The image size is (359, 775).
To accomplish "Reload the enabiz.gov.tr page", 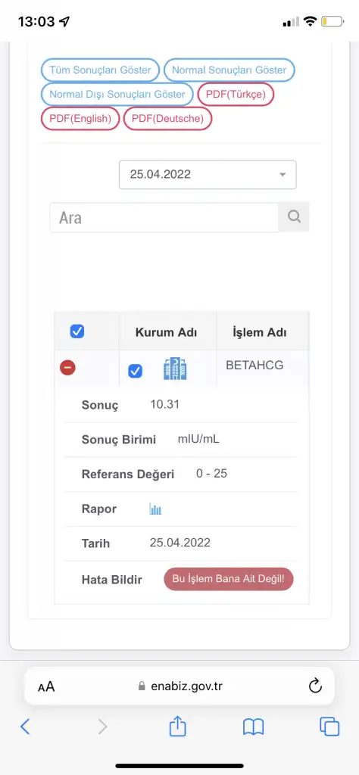I will pos(315,686).
